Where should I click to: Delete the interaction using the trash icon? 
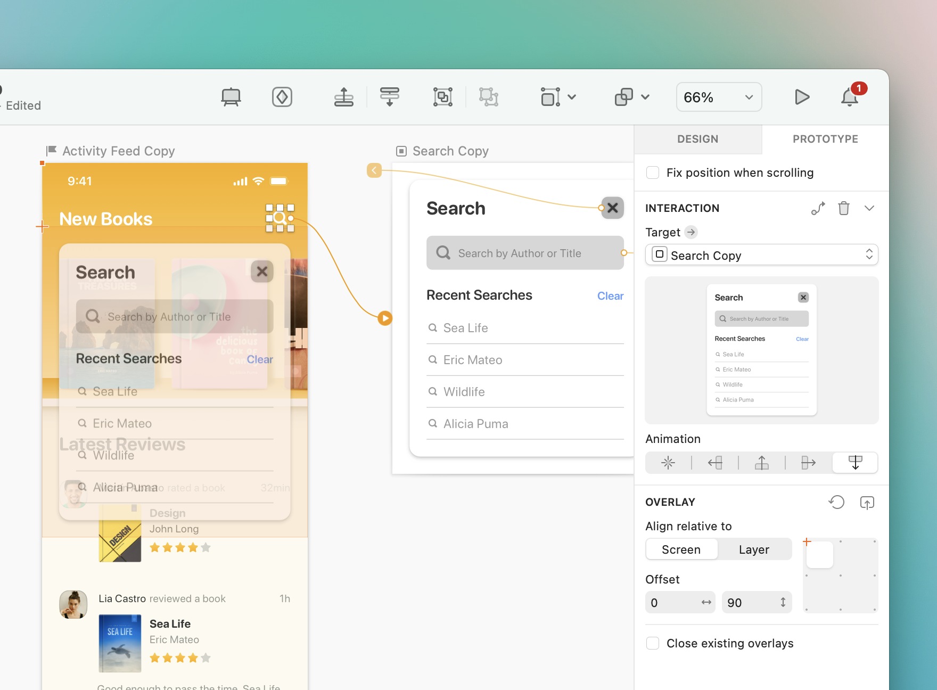[843, 208]
